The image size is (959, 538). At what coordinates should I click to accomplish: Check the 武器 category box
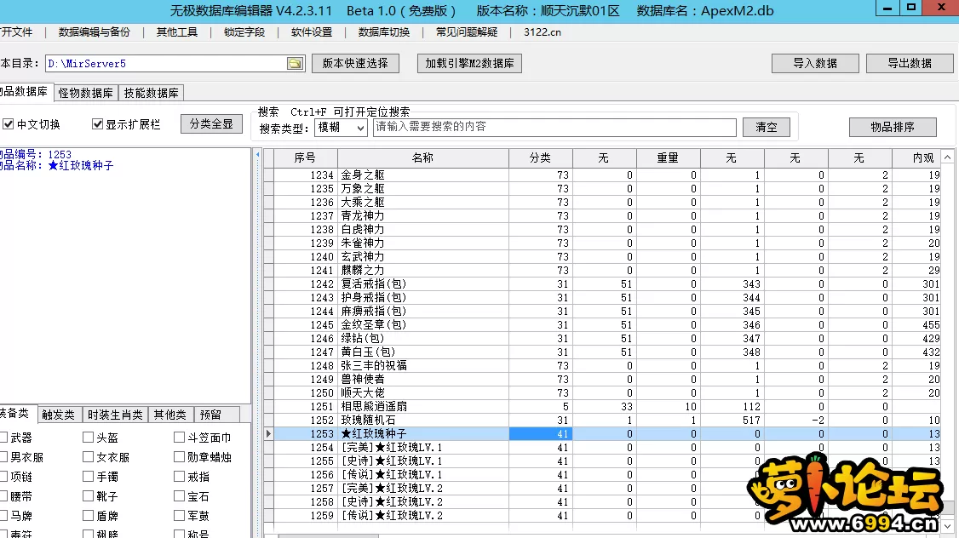click(x=3, y=438)
